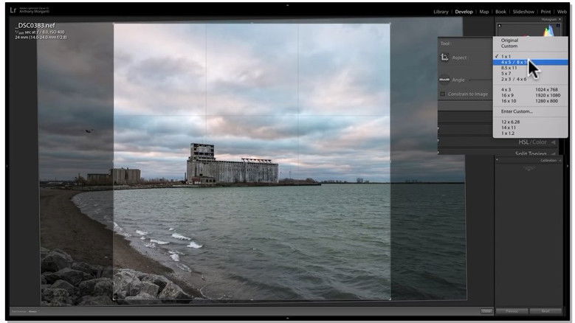Image resolution: width=575 pixels, height=323 pixels.
Task: Open the Library module
Action: point(441,12)
